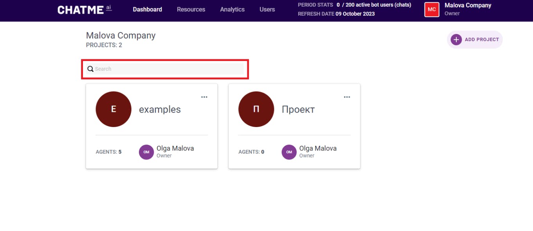The height and width of the screenshot is (231, 533).
Task: Open the three-dot menu on examples card
Action: tap(204, 97)
